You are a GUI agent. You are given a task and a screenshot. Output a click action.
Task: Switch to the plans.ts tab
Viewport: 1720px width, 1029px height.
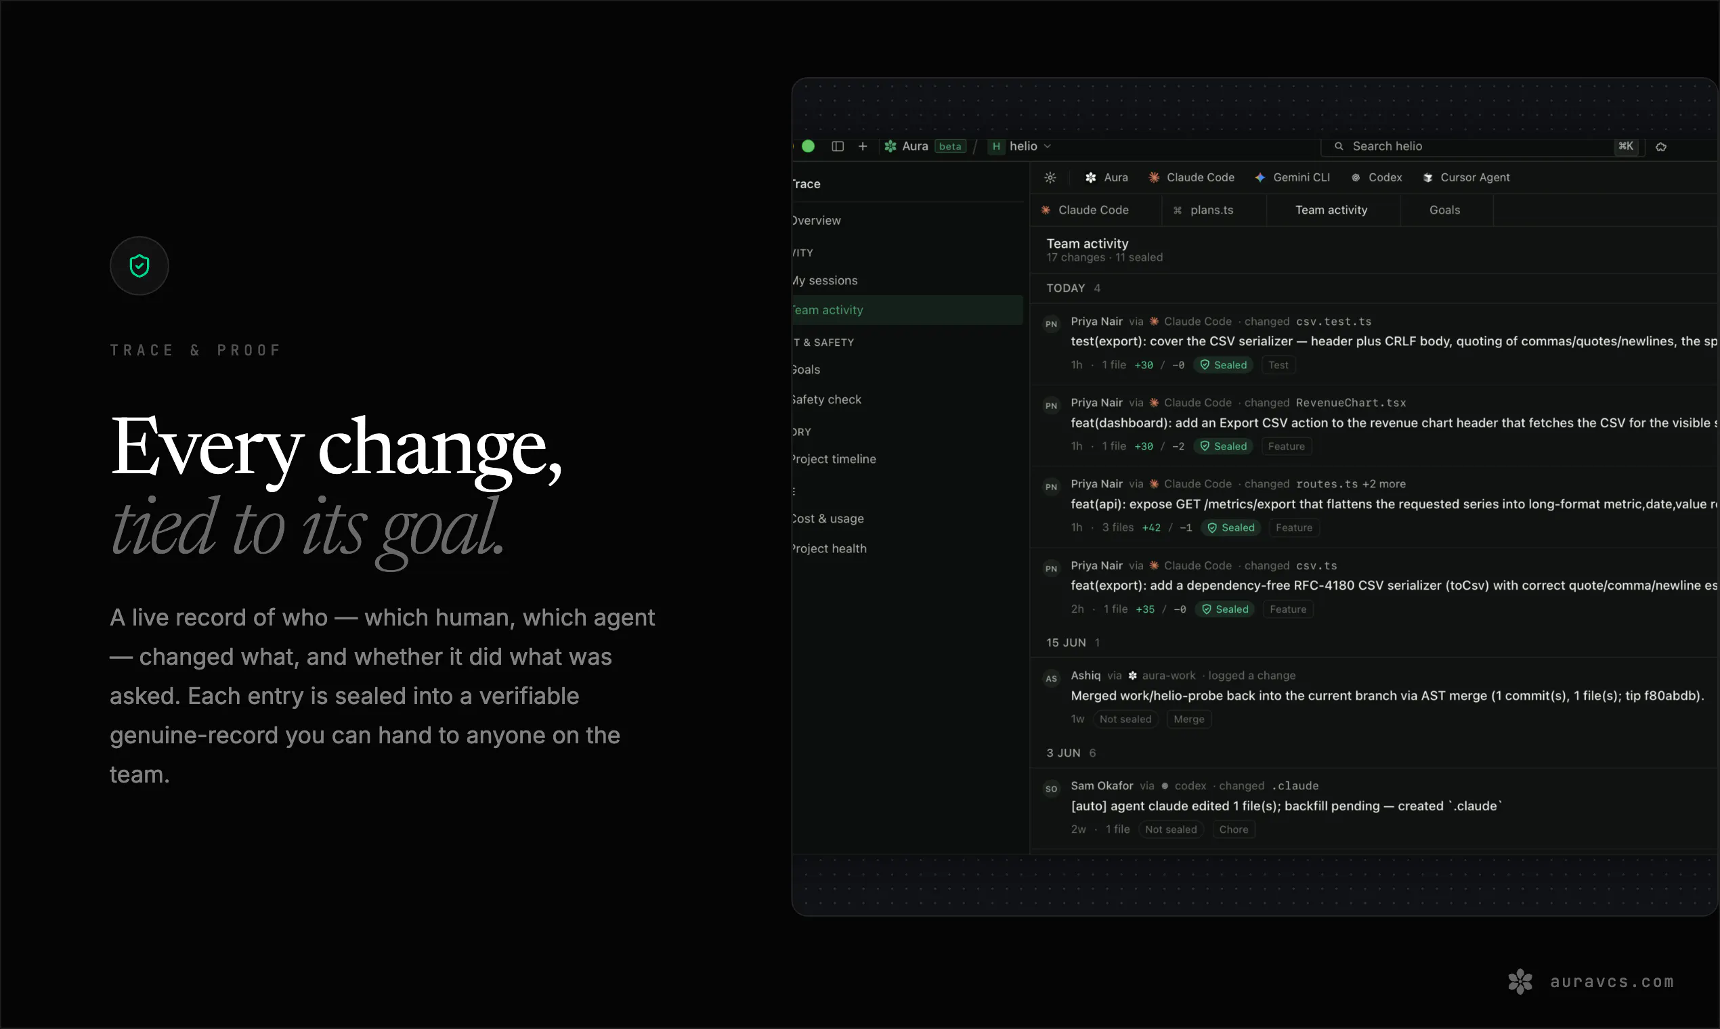coord(1213,210)
